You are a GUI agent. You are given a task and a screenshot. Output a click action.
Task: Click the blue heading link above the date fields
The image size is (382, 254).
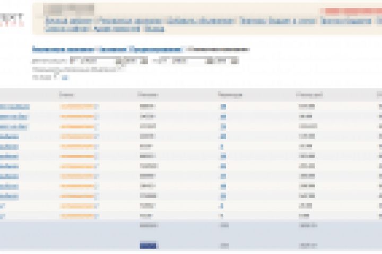[x=107, y=50]
